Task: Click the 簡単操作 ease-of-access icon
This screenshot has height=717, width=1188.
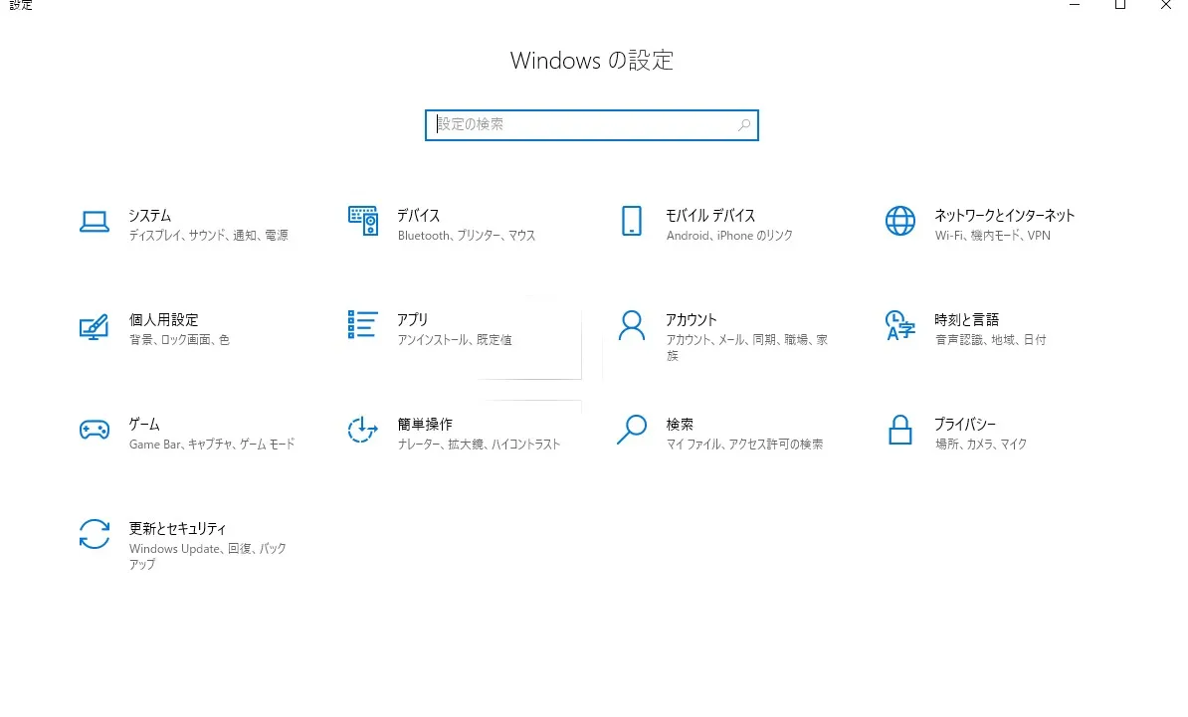Action: (363, 430)
